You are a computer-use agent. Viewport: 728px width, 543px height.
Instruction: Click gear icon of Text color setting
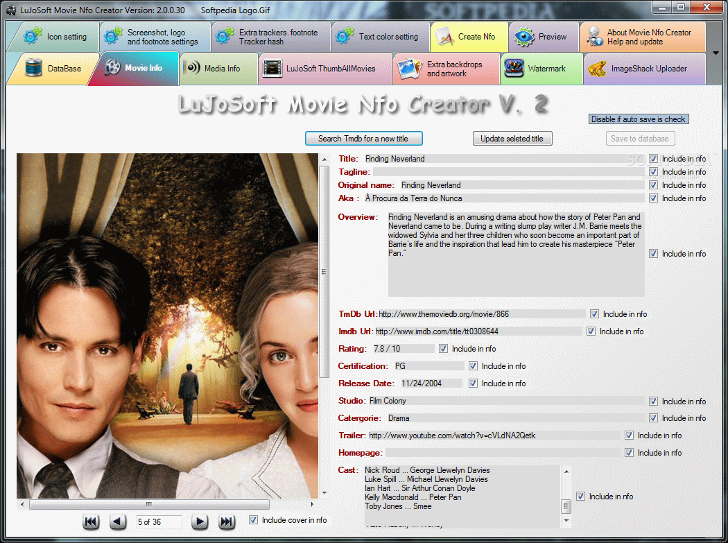[345, 36]
